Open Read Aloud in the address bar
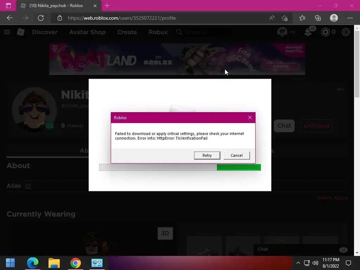This screenshot has height=270, width=360. click(272, 18)
